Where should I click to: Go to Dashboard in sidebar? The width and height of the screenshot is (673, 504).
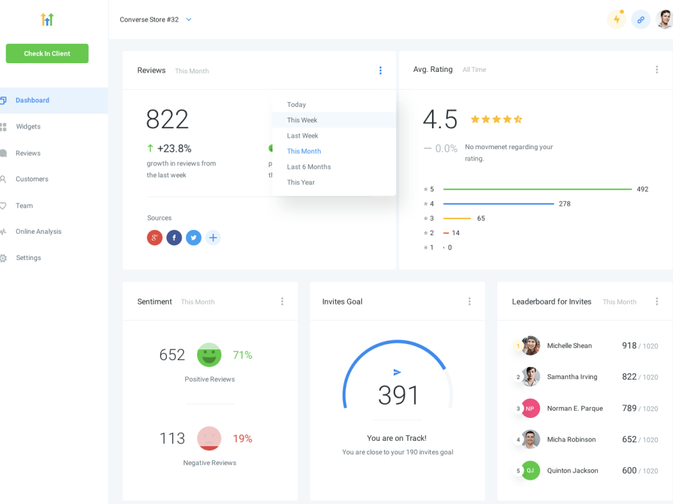tap(54, 100)
